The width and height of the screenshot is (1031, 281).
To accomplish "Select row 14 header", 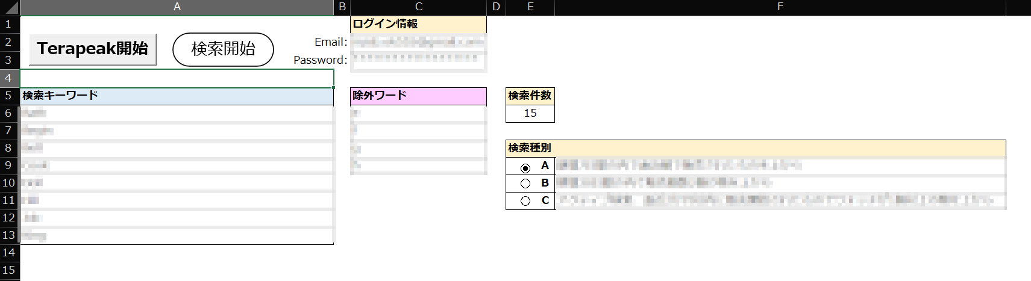I will pos(9,252).
